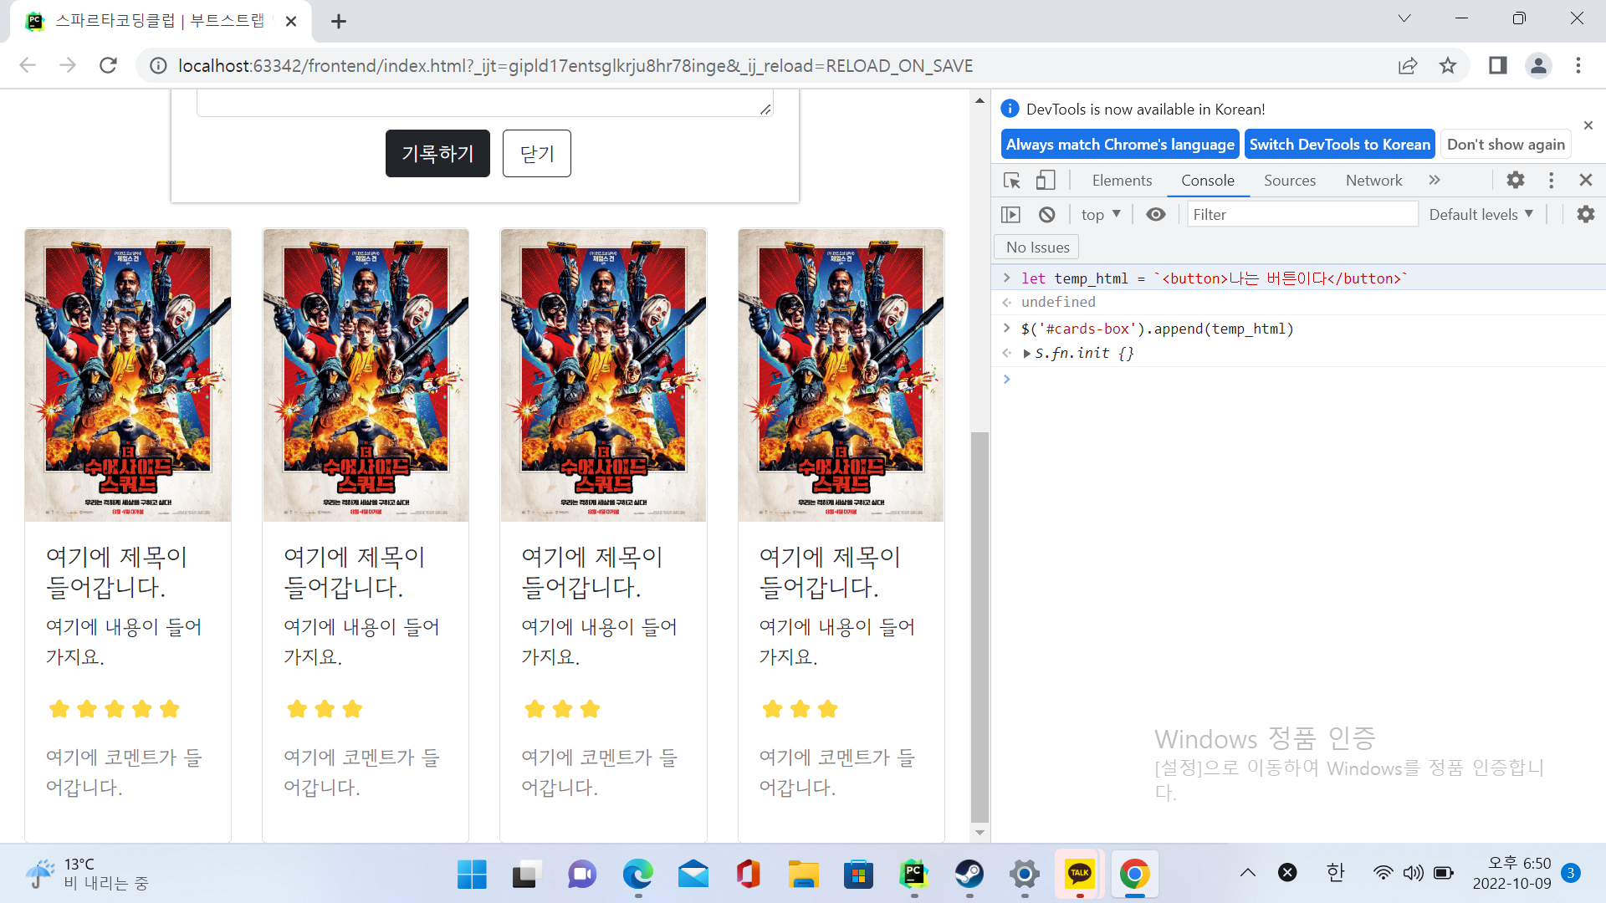Open console settings gear
Screen dimensions: 1606x903
[1585, 214]
